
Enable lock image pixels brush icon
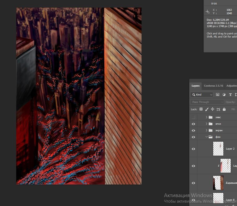click(207, 109)
